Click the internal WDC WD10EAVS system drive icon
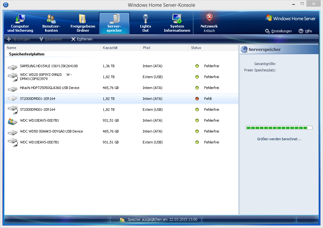 12,121
